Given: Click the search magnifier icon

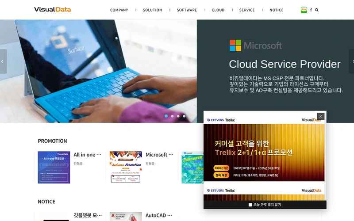Looking at the screenshot, I should tap(317, 10).
